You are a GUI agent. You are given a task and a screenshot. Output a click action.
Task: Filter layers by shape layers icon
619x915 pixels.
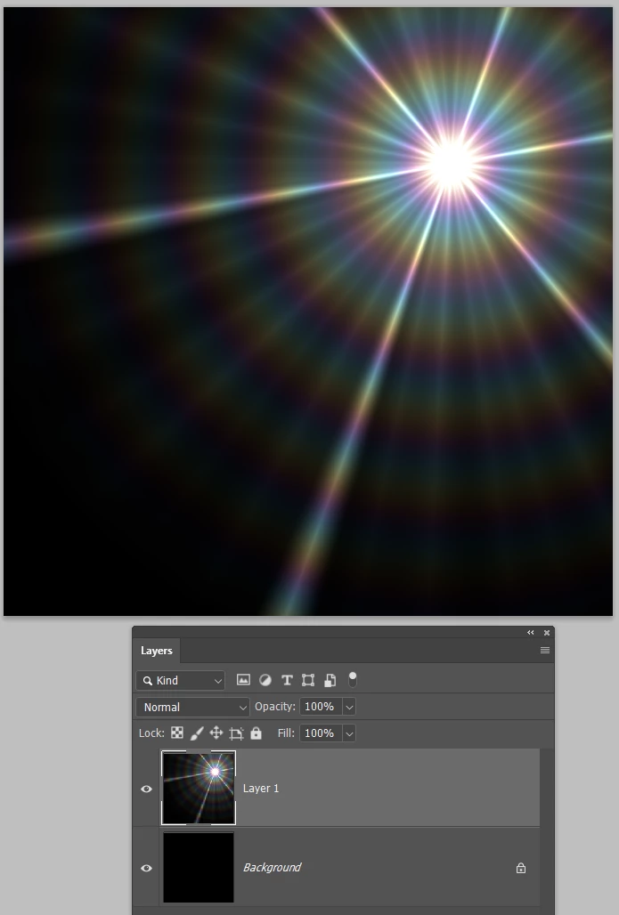[x=308, y=680]
